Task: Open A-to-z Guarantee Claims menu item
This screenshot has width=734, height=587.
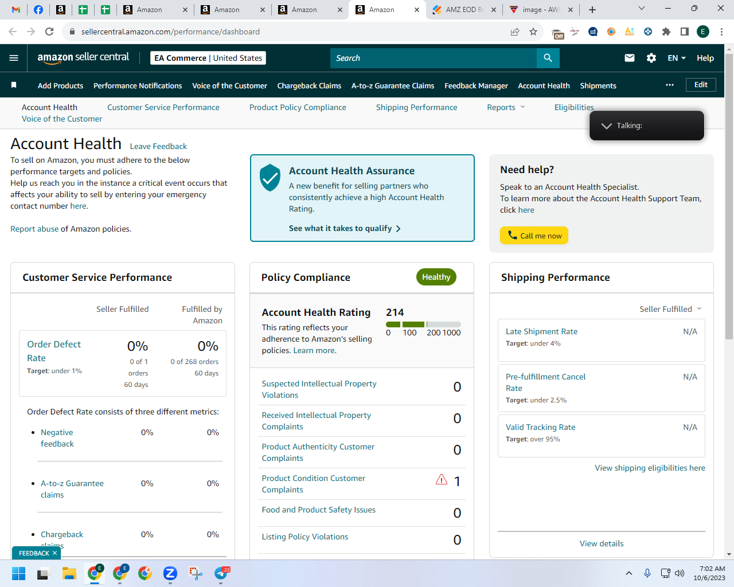Action: [x=393, y=85]
